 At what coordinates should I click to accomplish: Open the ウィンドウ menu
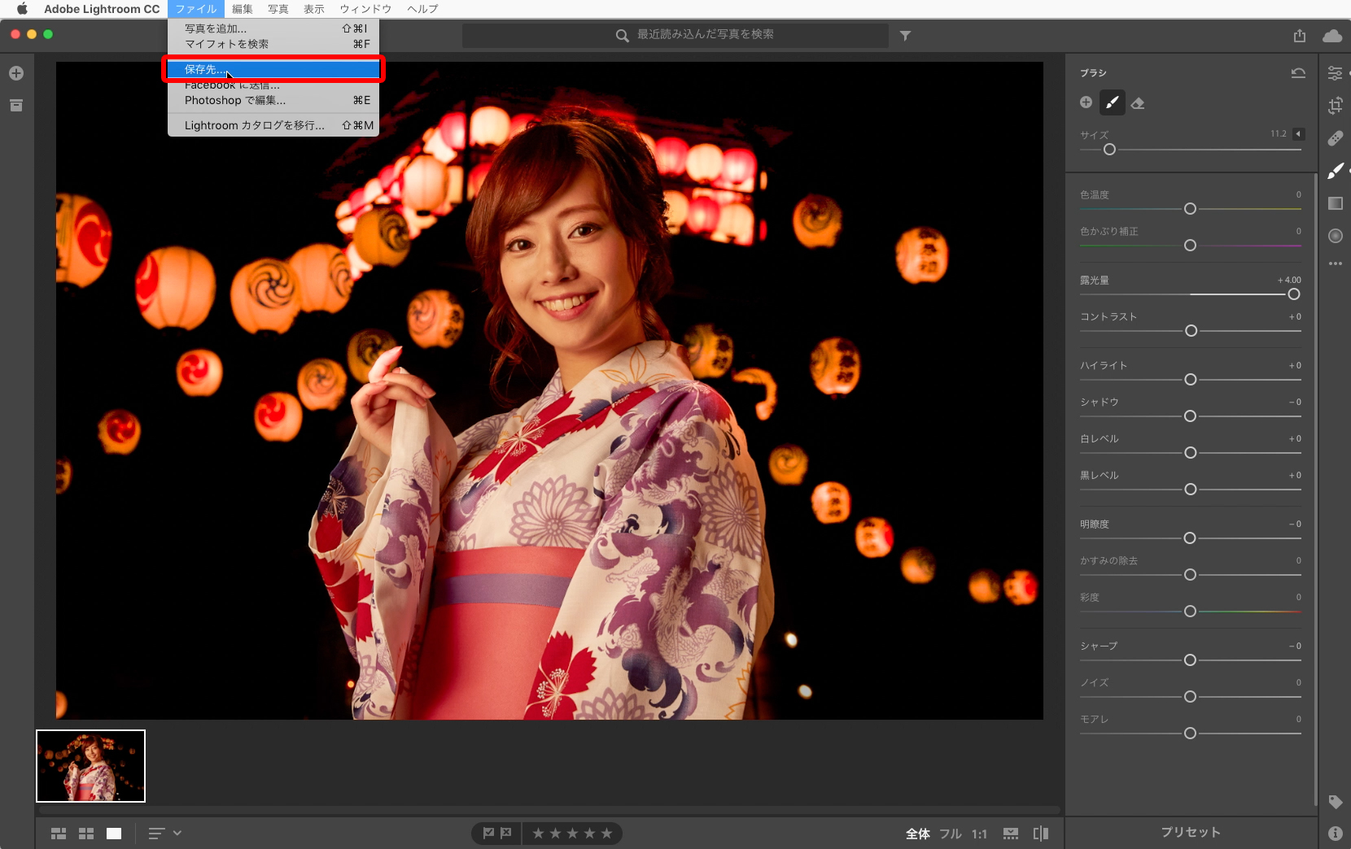coord(365,9)
